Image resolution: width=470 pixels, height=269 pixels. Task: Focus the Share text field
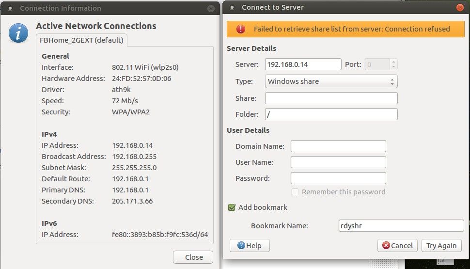[331, 98]
